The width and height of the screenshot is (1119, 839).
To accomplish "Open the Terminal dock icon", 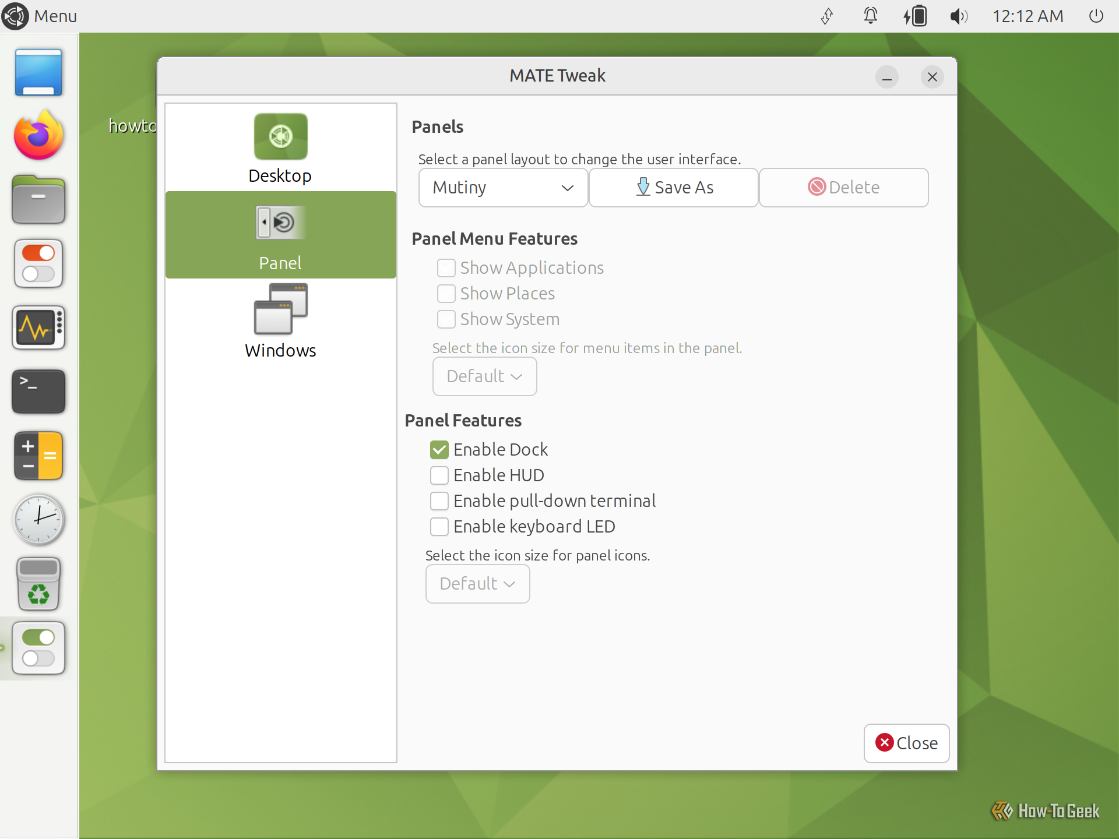I will [38, 392].
